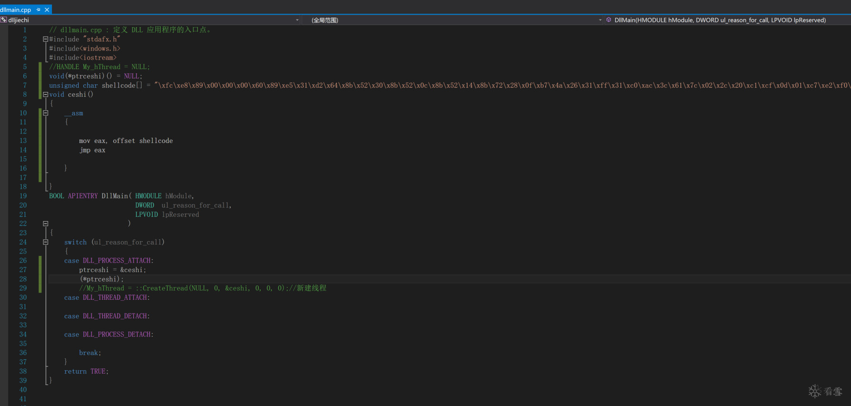Click case DLL_PROCESS_ATTACH label
The height and width of the screenshot is (406, 851).
109,261
